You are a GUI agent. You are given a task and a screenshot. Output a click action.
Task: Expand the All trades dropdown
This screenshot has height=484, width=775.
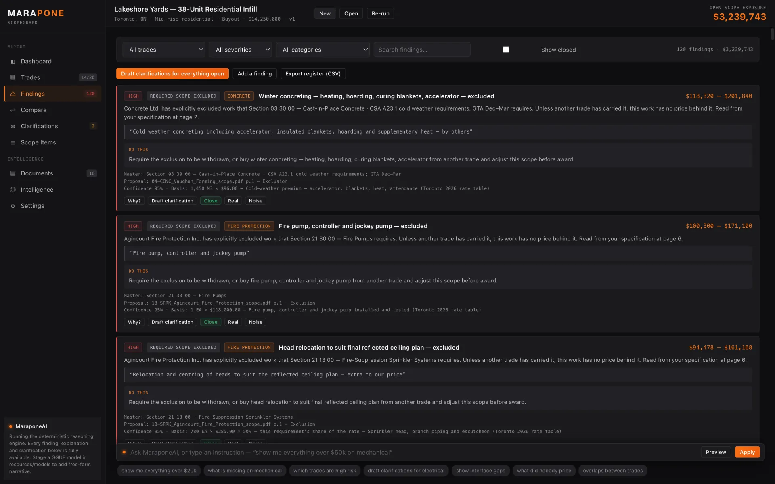click(x=164, y=50)
